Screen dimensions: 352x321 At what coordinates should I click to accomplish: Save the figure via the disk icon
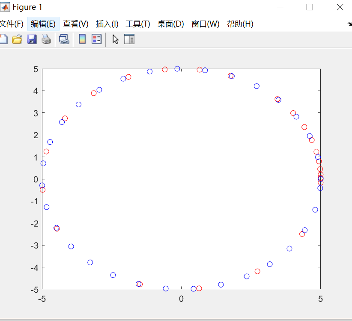[32, 39]
